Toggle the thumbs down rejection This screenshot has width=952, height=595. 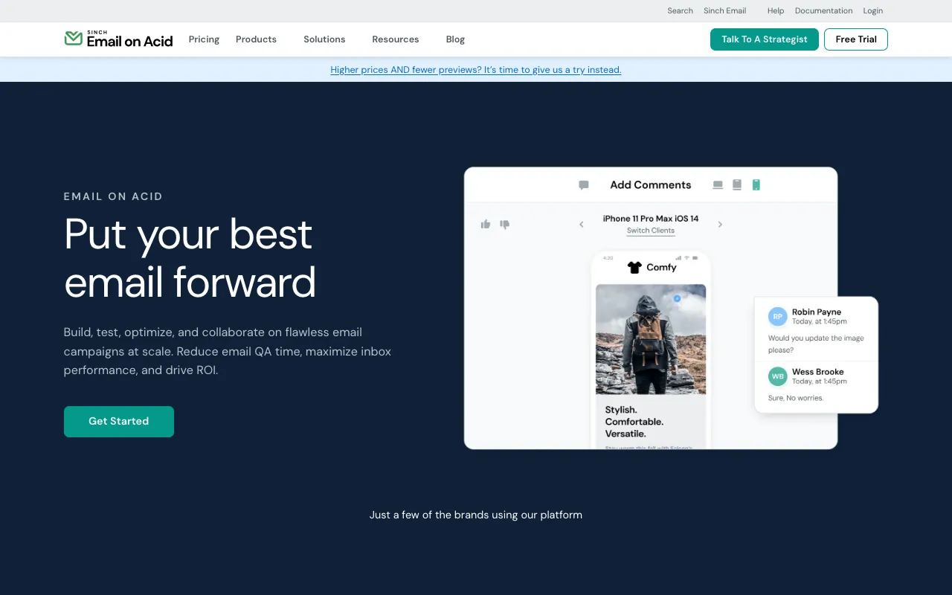(505, 224)
